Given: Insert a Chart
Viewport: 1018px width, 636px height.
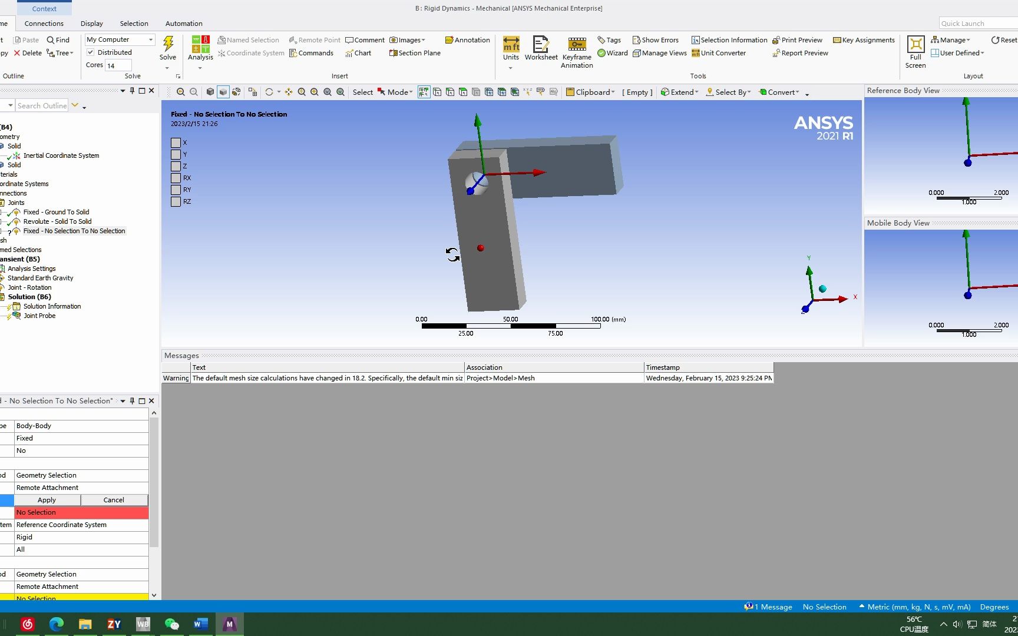Looking at the screenshot, I should tap(359, 53).
